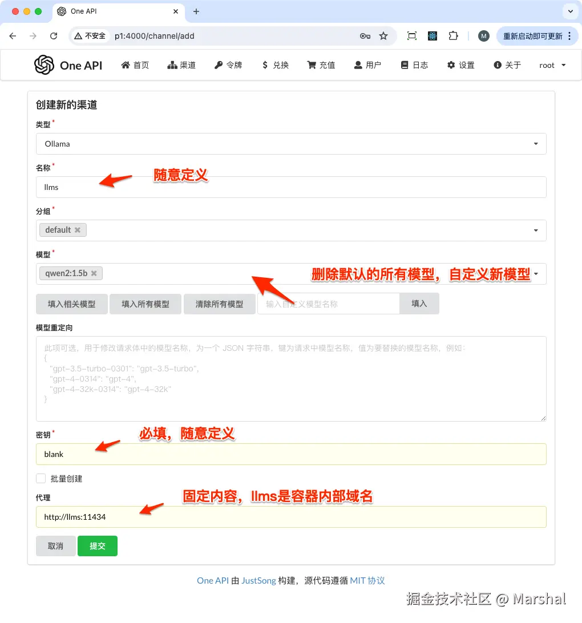The width and height of the screenshot is (582, 623).
Task: Open the 充值 top-up menu
Action: 321,65
